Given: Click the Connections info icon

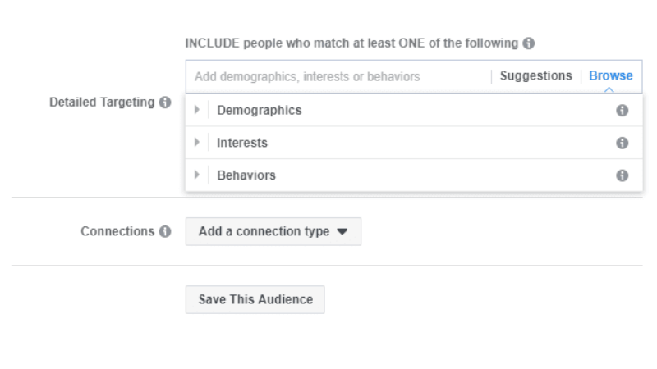Looking at the screenshot, I should (165, 232).
